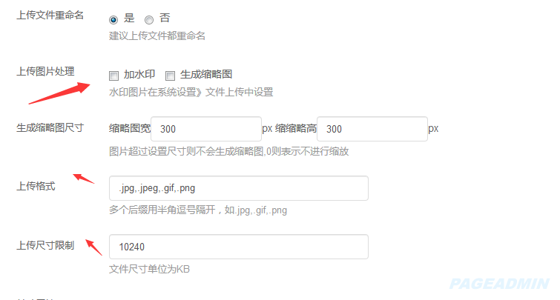
Task: Click the 生成缩略图 text label
Action: [x=206, y=75]
